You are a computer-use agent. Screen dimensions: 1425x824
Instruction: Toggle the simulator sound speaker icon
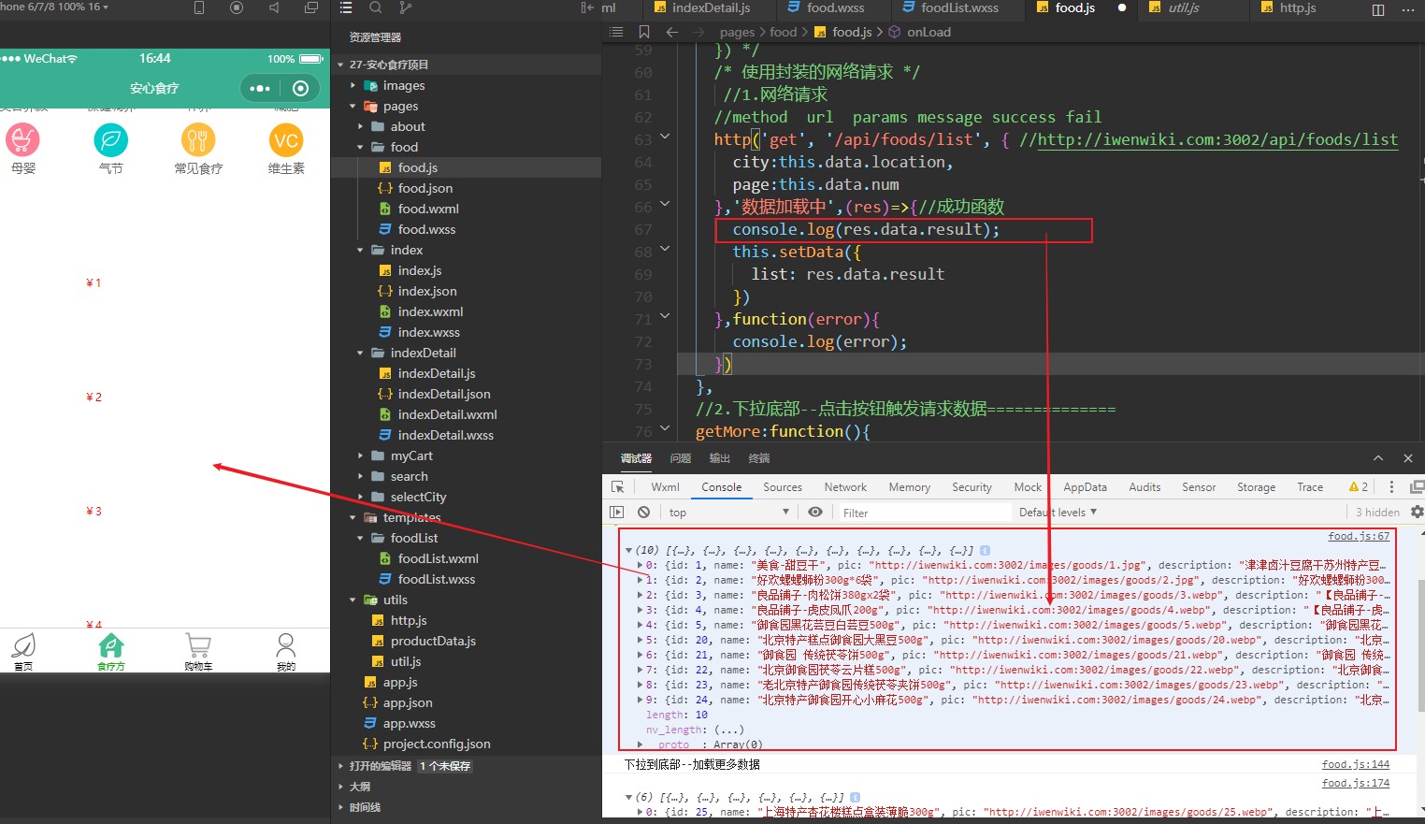274,7
